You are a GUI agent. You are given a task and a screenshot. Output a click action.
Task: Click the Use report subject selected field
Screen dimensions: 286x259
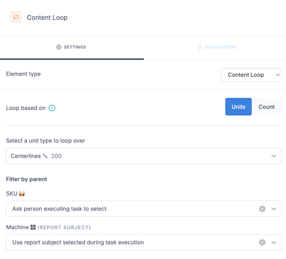[144, 243]
